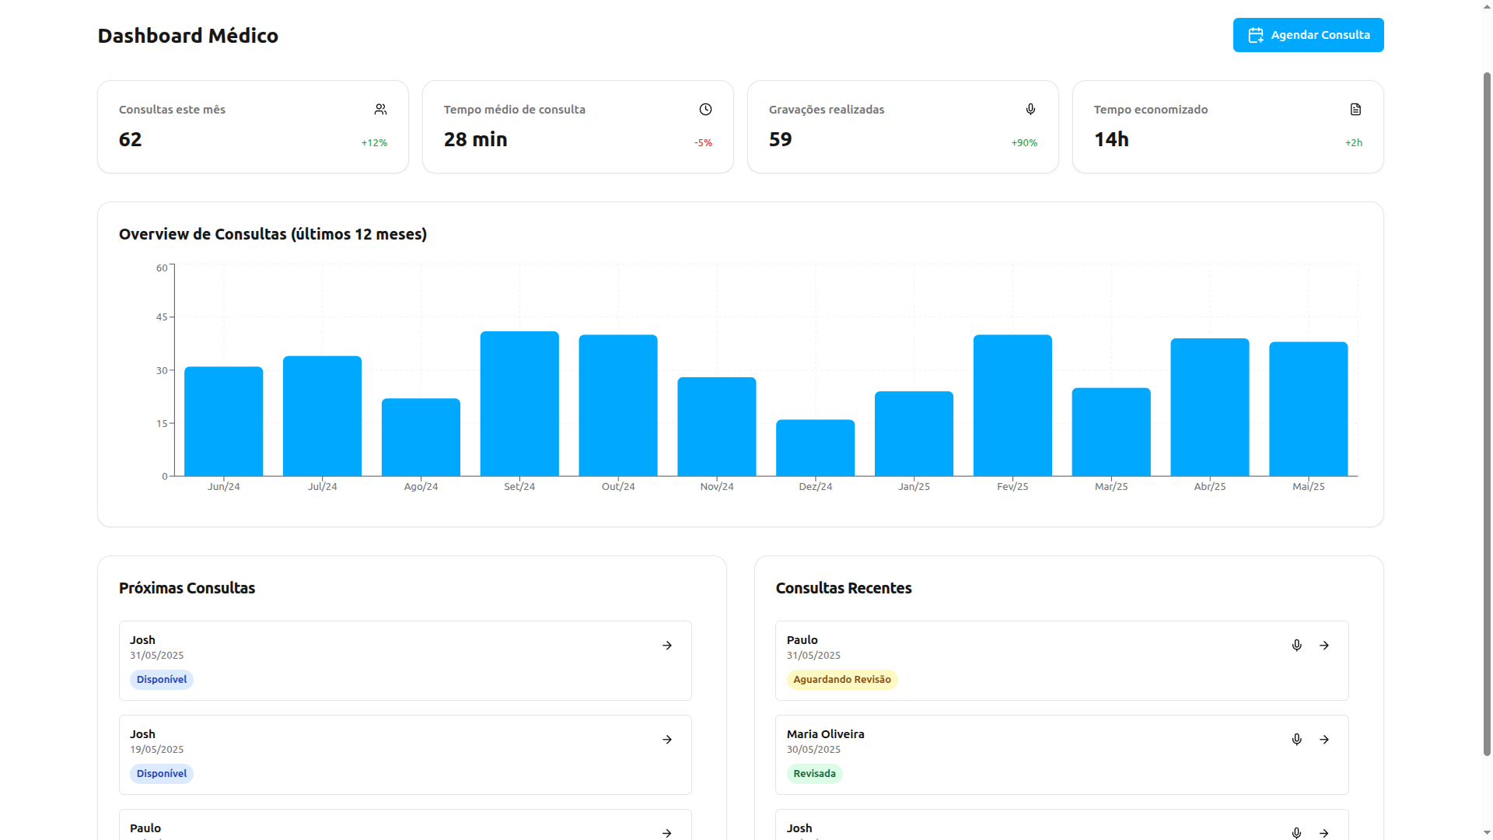Select the Abr/25 bar in chart

click(1210, 408)
